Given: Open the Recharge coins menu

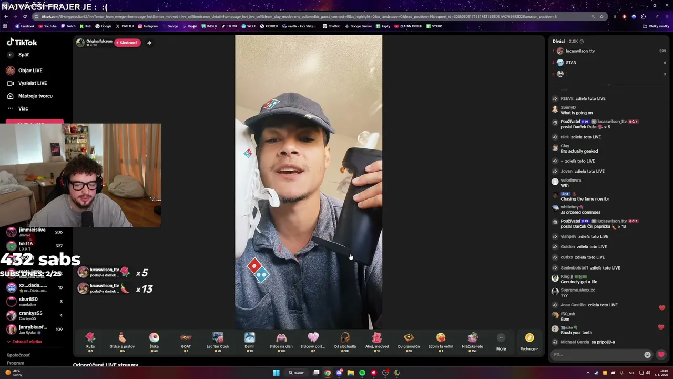Looking at the screenshot, I should click(x=529, y=342).
